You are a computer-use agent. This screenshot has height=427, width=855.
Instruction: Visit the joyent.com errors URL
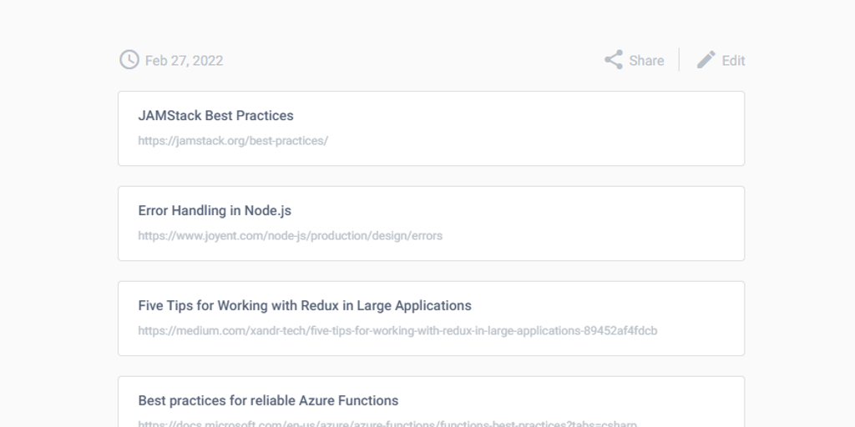click(290, 236)
